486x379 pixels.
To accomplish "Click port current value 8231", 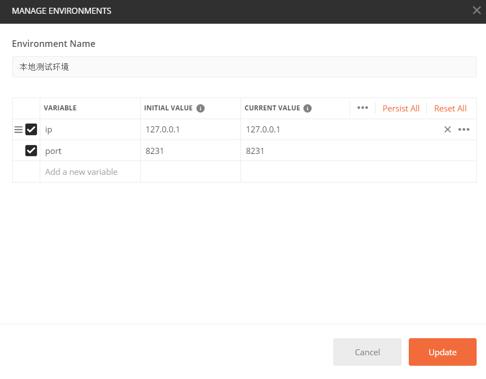I will (359, 151).
